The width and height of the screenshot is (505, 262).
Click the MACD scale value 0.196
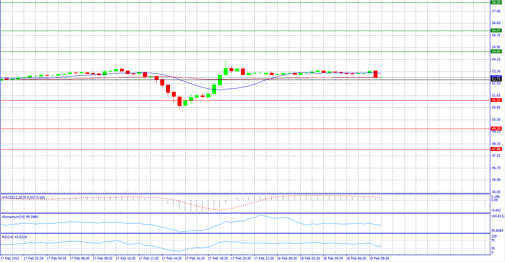tap(496, 197)
